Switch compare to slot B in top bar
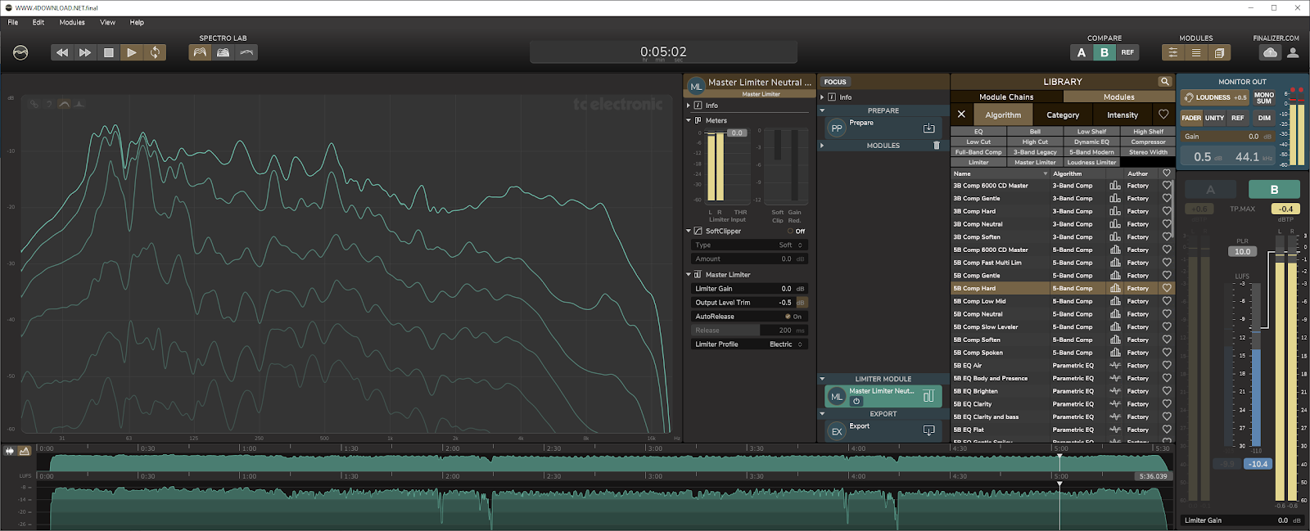The width and height of the screenshot is (1310, 531). point(1104,52)
